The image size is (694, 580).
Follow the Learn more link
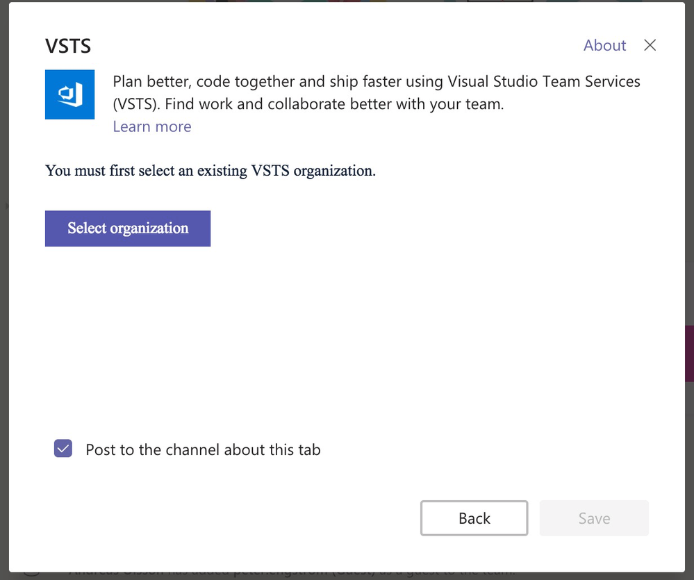click(152, 126)
